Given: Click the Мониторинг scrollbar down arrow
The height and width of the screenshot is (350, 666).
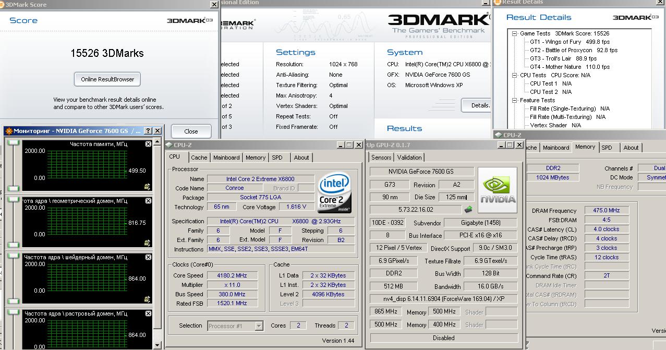Looking at the screenshot, I should click(157, 345).
